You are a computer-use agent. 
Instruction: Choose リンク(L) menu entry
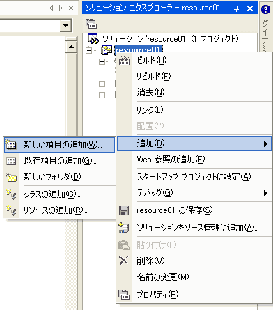[x=194, y=109]
